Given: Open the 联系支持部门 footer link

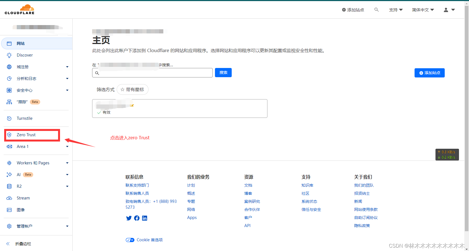Looking at the screenshot, I should [x=137, y=185].
